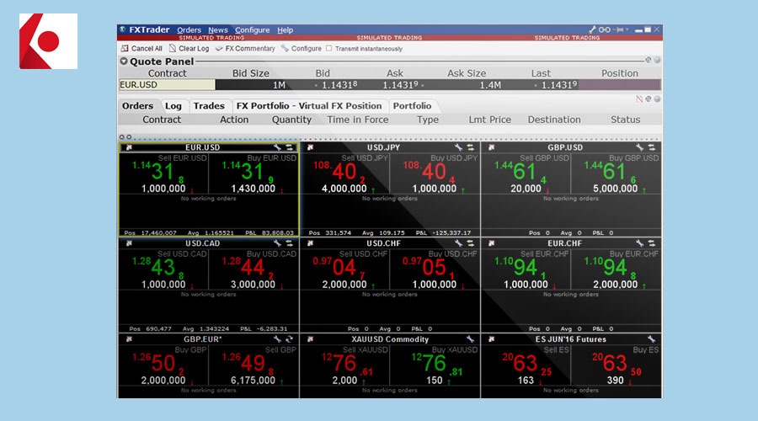Click the top-left corner icon of EUR.USD cell
This screenshot has height=421, width=758.
(129, 147)
